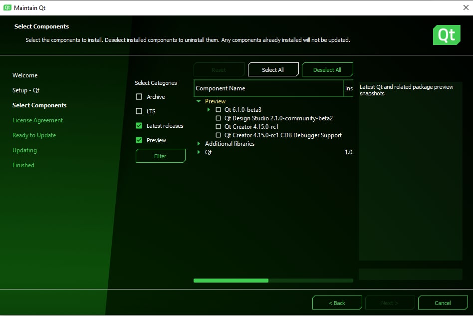Expand the Additional libraries node
The image size is (473, 316).
coord(199,144)
